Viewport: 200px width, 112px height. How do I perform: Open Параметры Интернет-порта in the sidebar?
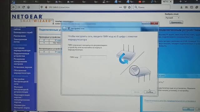coord(22,106)
